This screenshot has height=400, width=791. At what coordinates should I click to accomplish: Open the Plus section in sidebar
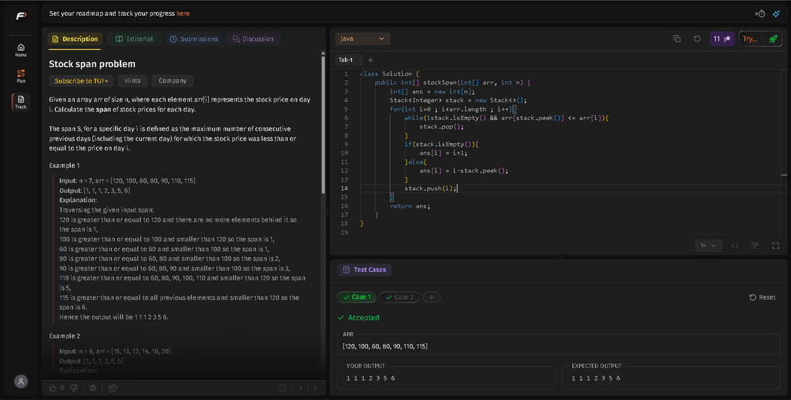click(21, 75)
